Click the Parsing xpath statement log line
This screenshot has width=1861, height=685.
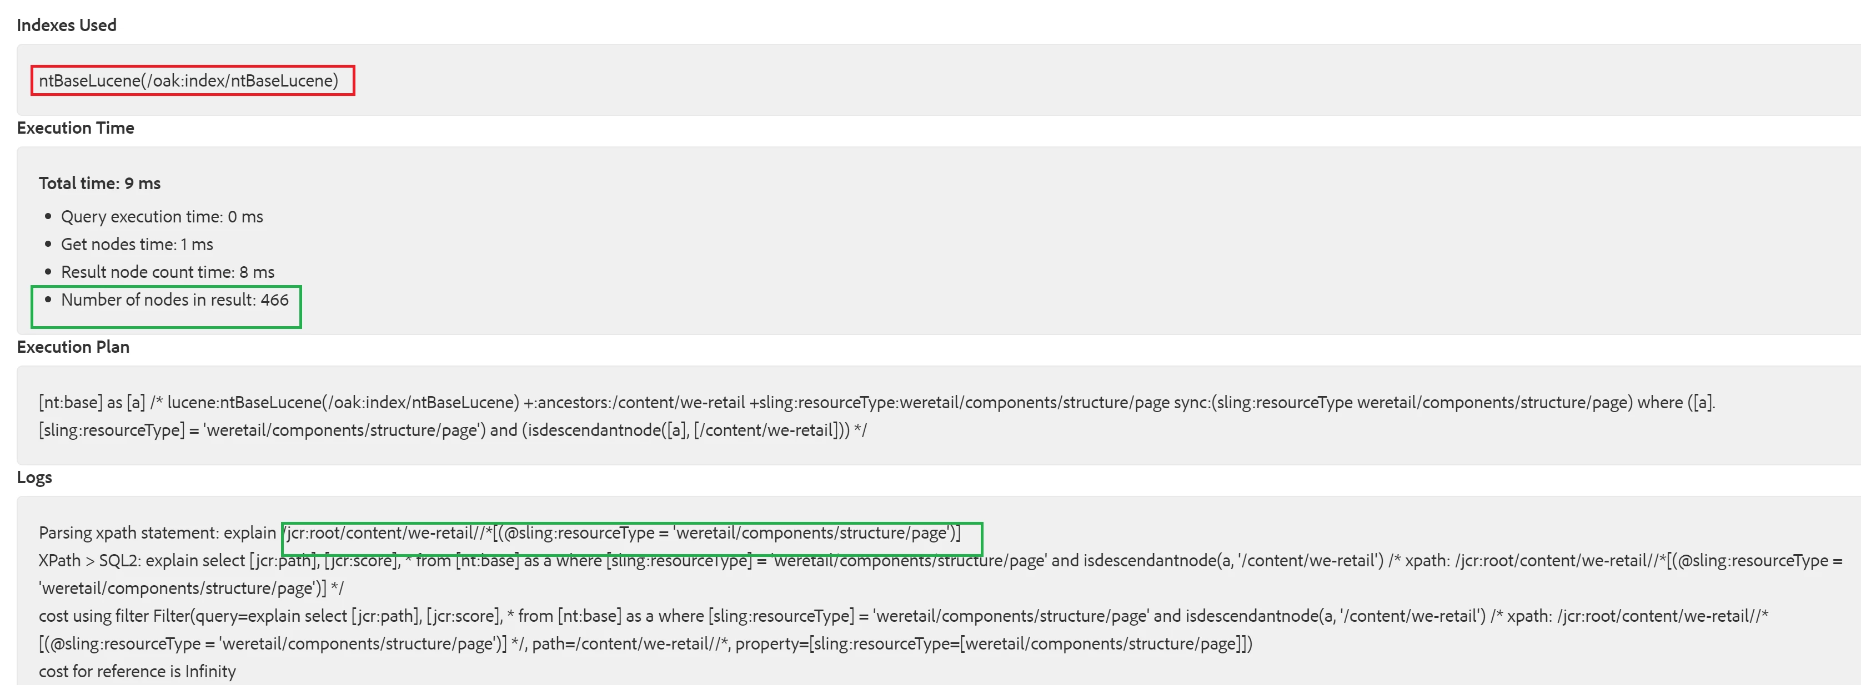pos(158,532)
